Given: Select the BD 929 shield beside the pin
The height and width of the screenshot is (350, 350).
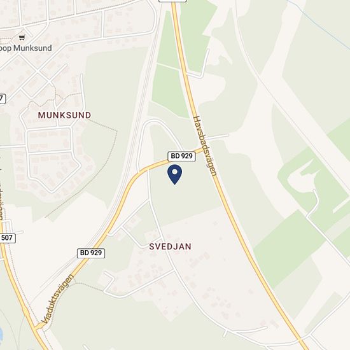Looking at the screenshot, I should tap(182, 156).
